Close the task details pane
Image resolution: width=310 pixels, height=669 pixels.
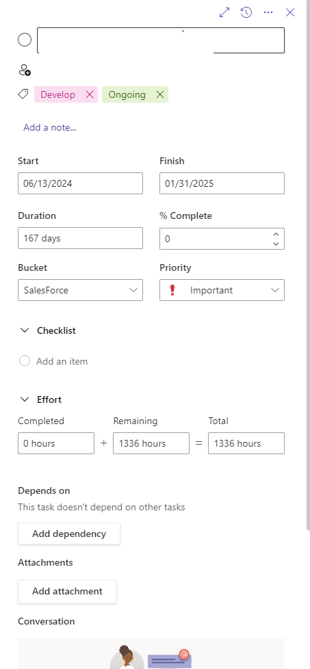[x=290, y=12]
